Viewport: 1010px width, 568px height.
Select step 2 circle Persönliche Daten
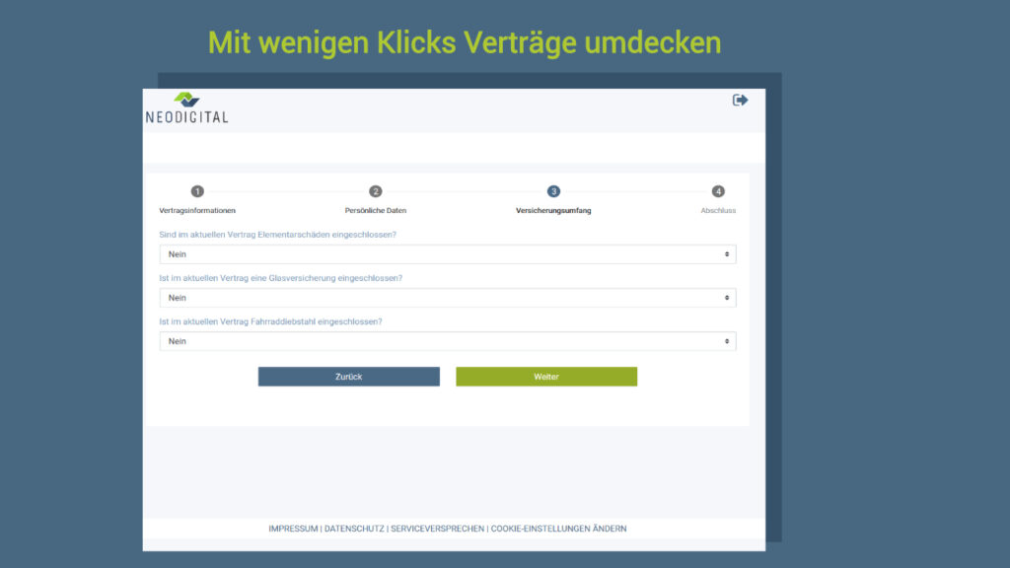[375, 191]
